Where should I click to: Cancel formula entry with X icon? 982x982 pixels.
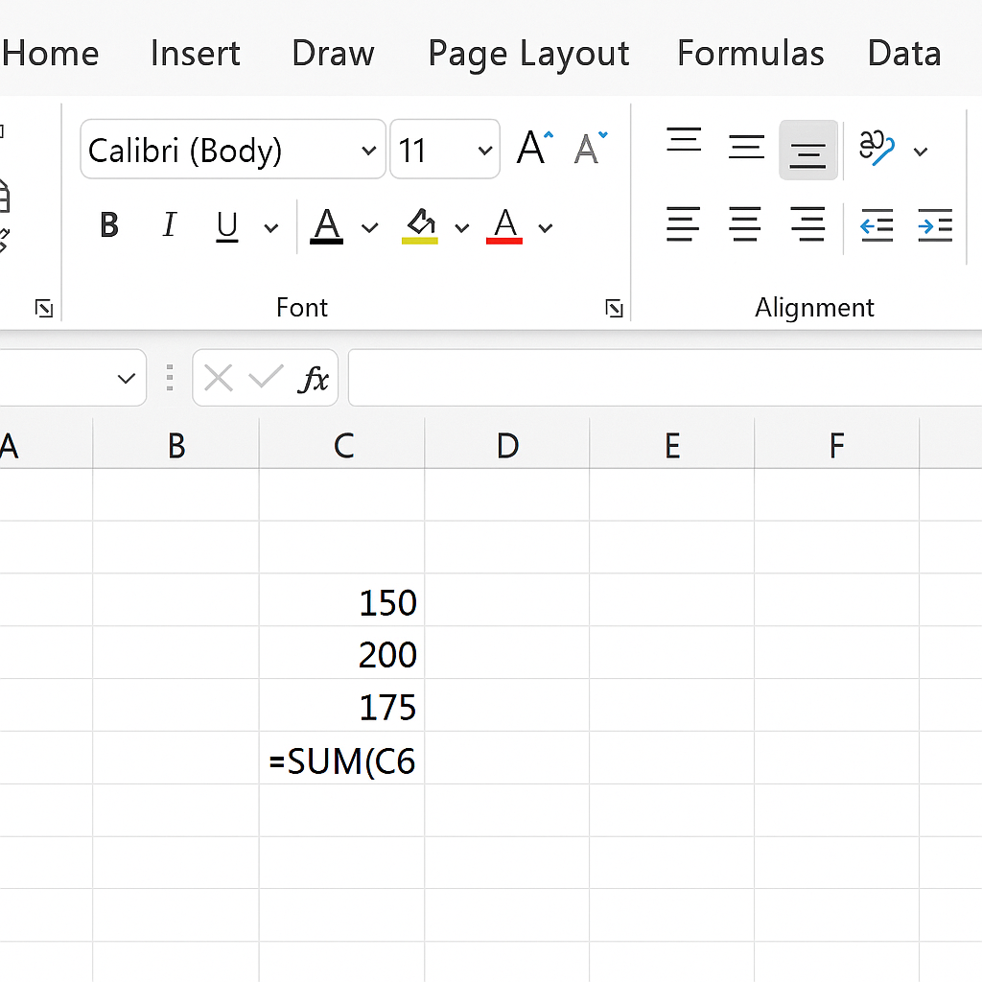point(219,379)
